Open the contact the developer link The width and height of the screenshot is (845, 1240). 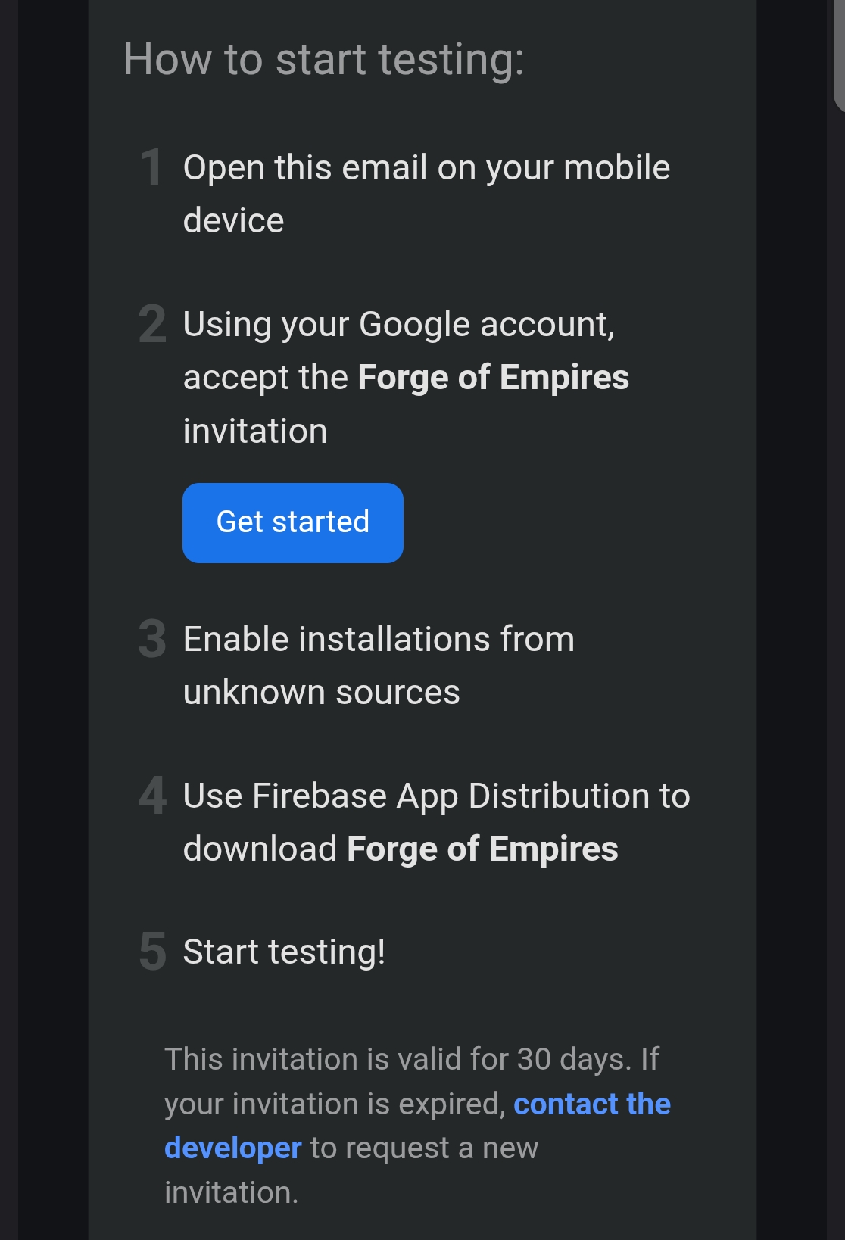coord(591,1104)
